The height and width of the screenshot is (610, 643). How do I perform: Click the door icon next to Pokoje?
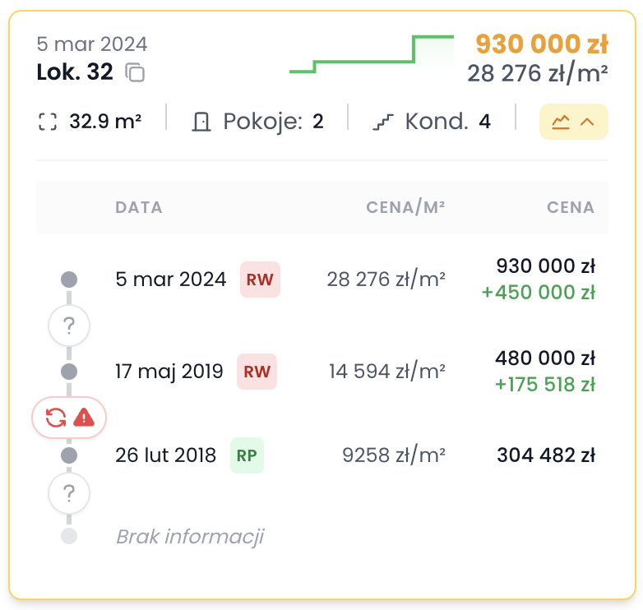tap(201, 122)
